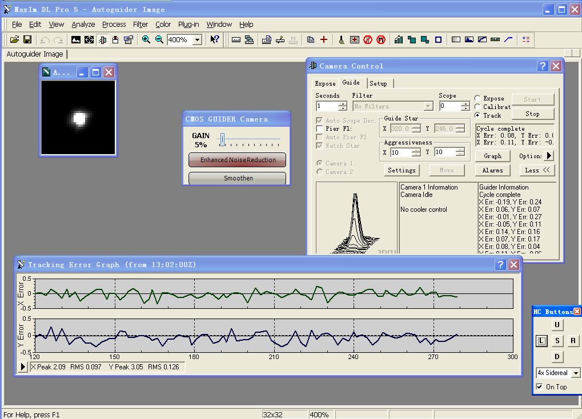Select the Calibrate radio button

tap(477, 107)
